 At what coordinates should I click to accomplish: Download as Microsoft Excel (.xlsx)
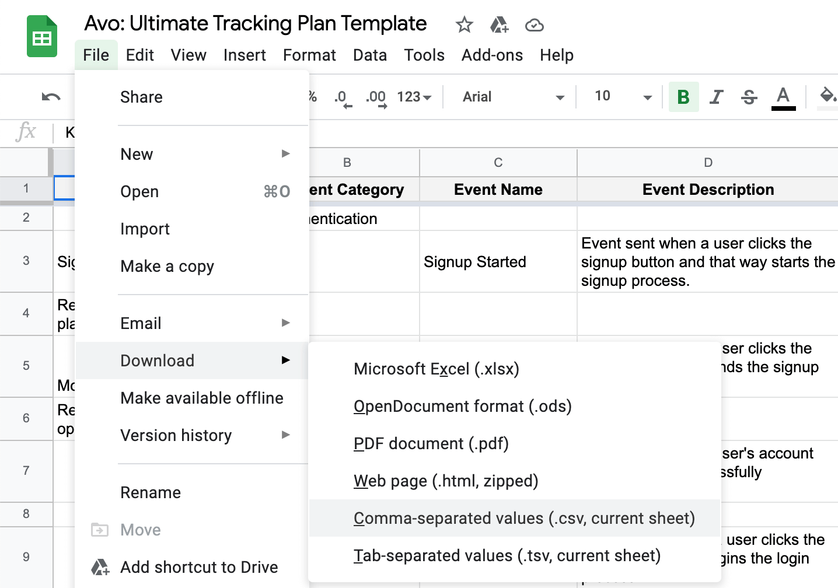pyautogui.click(x=437, y=369)
